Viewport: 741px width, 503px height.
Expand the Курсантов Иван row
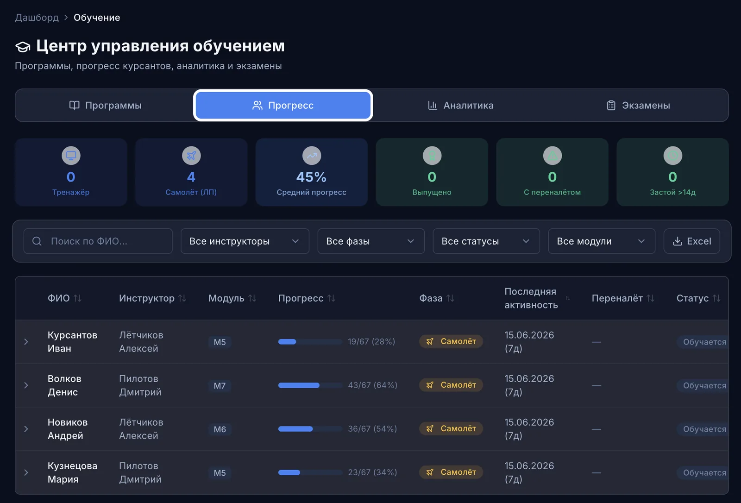pos(26,342)
